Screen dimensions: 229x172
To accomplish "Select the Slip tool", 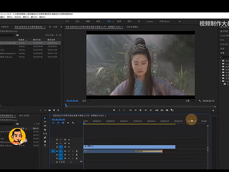I will click(x=45, y=134).
